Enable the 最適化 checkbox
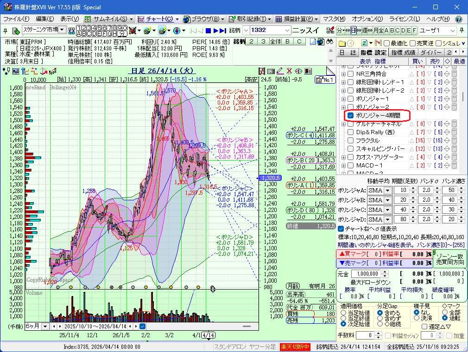Image resolution: width=468 pixels, height=352 pixels. [x=386, y=43]
